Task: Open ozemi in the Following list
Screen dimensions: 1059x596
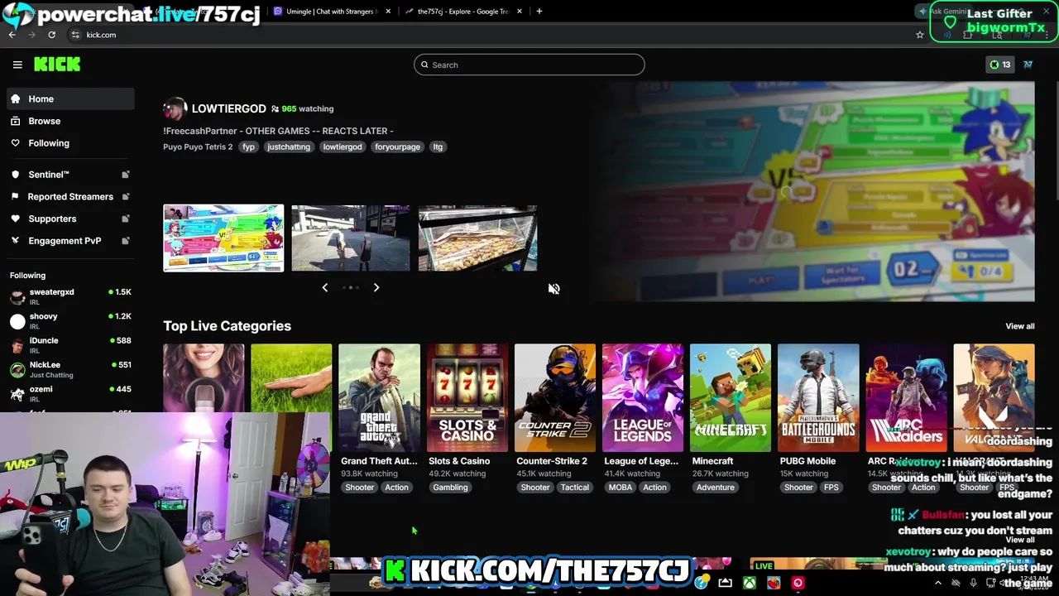Action: point(70,393)
